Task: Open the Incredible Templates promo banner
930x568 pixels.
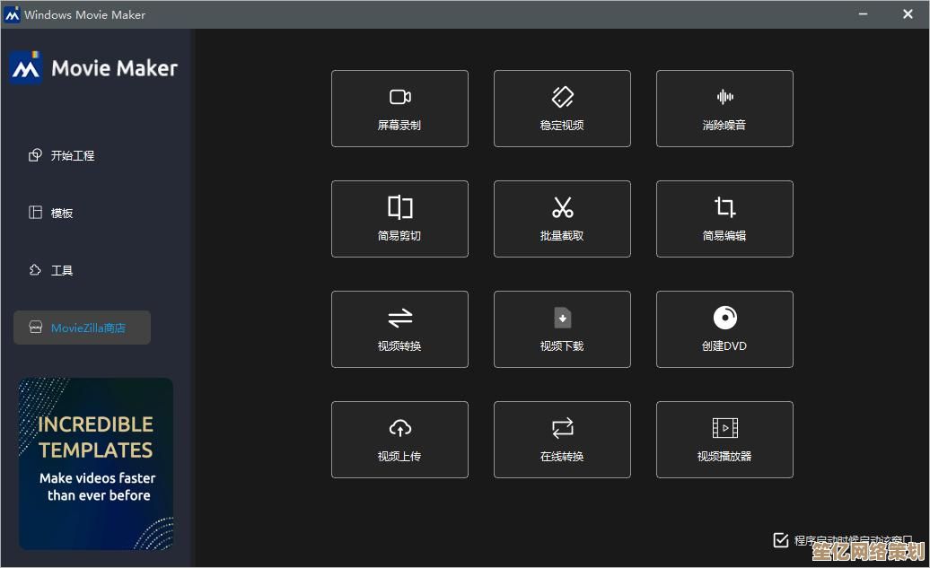Action: click(x=96, y=464)
